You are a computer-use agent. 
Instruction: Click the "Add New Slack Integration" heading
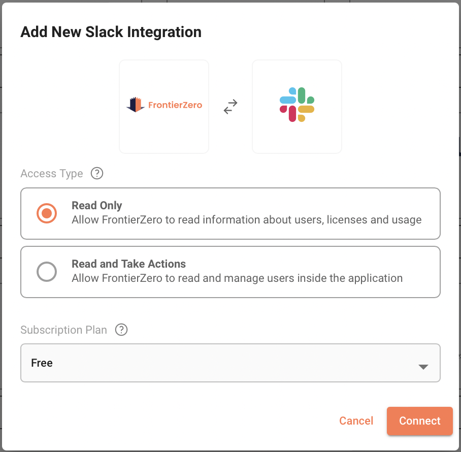111,32
